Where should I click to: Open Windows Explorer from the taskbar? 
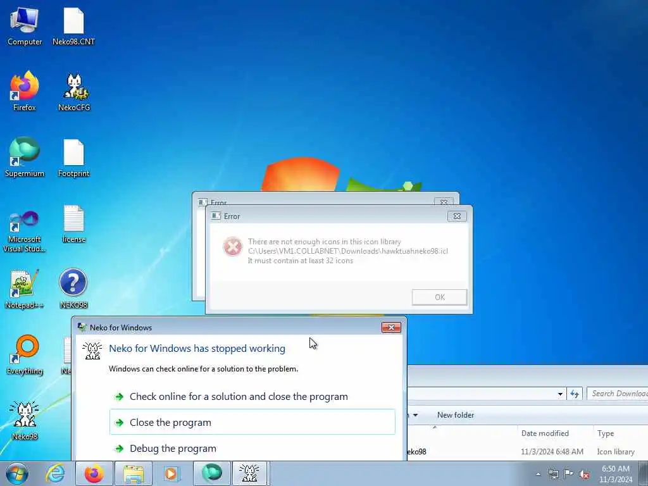tap(134, 473)
